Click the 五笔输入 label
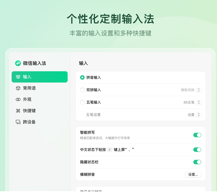 [x=93, y=102]
